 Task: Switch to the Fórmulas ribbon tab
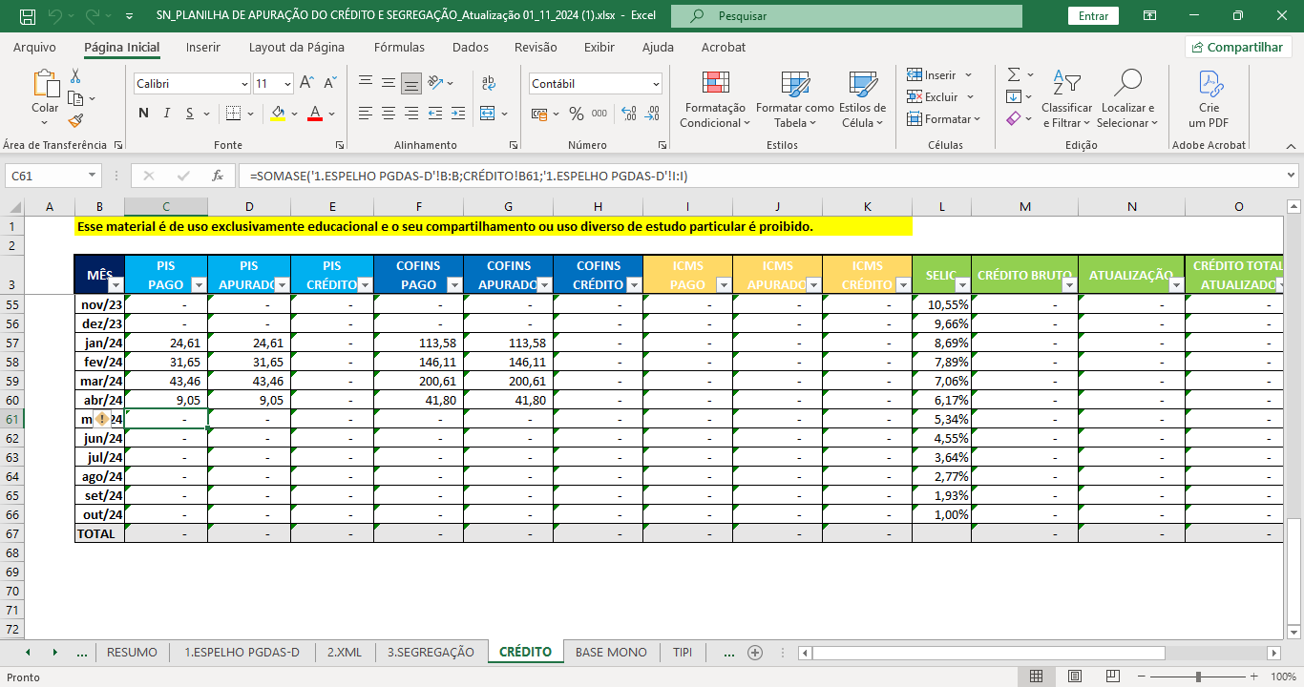[x=400, y=48]
